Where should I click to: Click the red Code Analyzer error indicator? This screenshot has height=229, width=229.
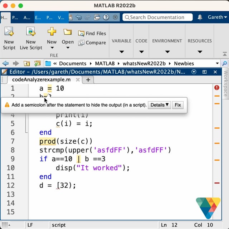pos(217,88)
